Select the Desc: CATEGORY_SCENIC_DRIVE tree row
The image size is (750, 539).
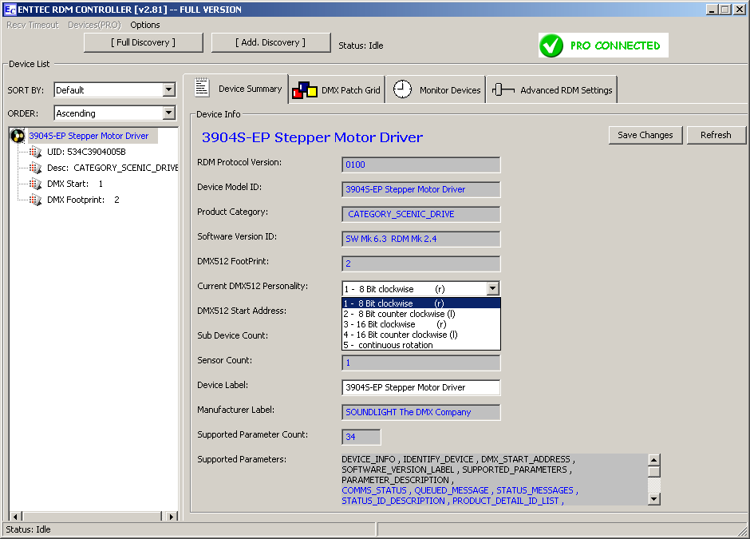click(x=112, y=168)
